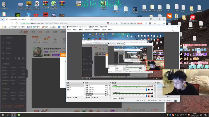Show hidden system tray icons chevron
The height and width of the screenshot is (117, 209).
pos(165,115)
